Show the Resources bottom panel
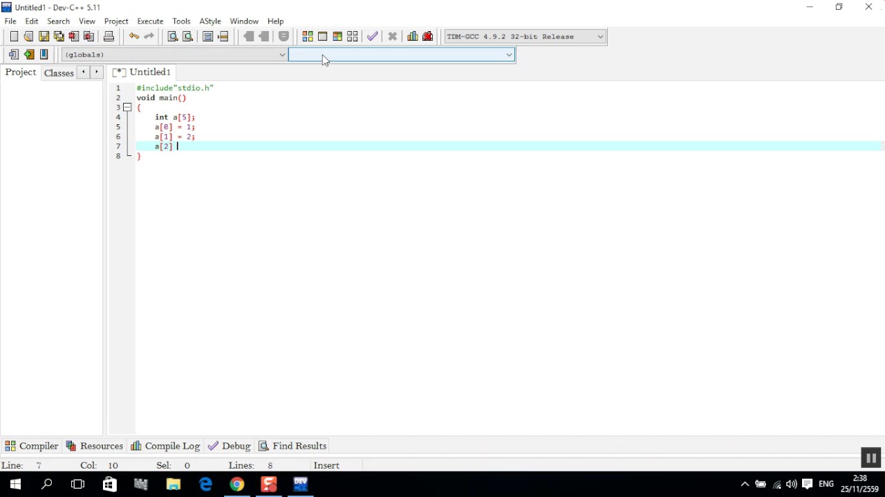 pos(95,446)
